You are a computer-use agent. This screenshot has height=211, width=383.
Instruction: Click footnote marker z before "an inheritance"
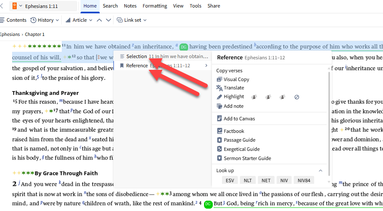coord(133,45)
